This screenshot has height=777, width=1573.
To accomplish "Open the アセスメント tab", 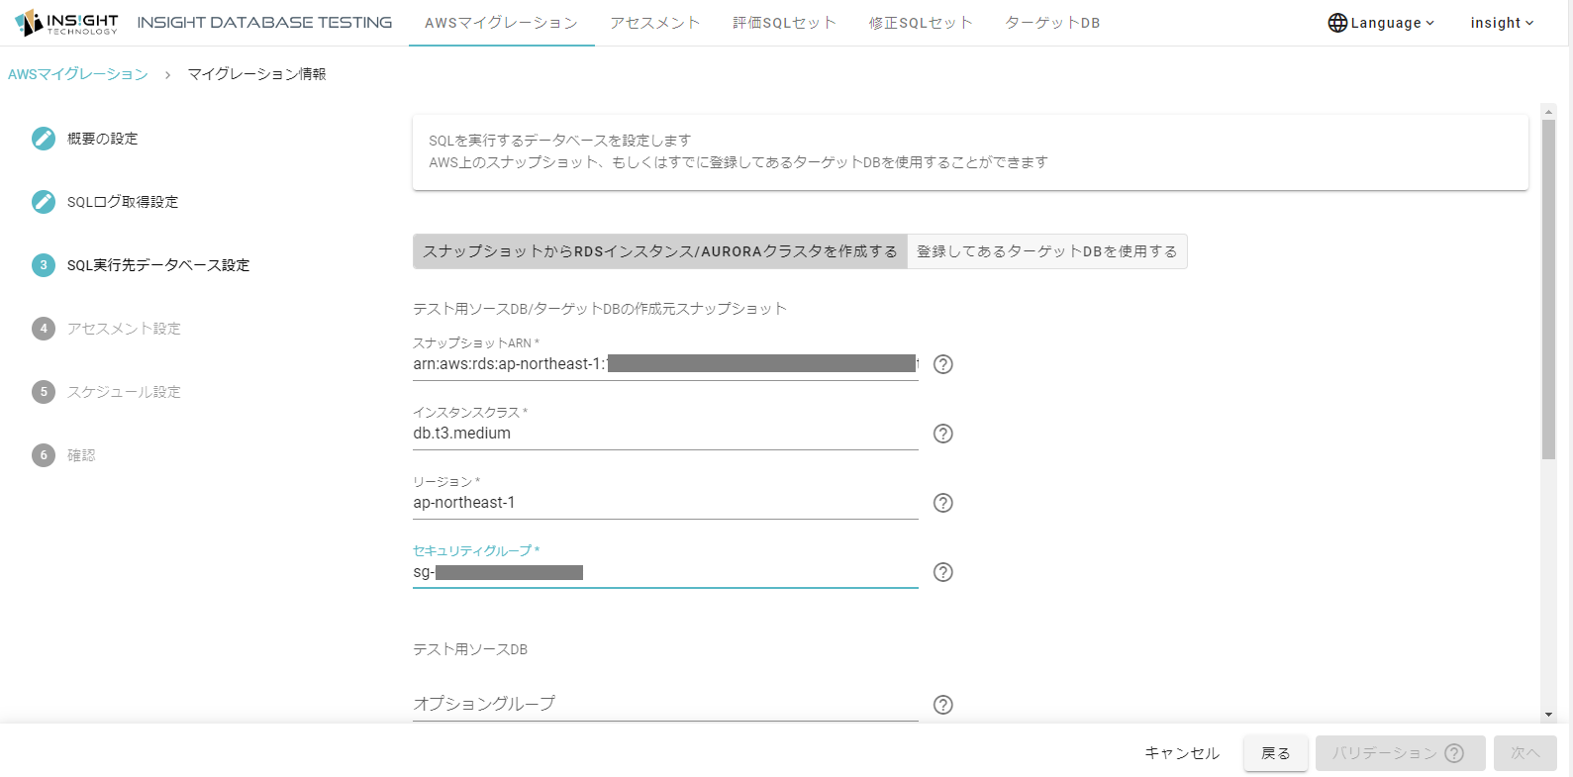I will (655, 23).
